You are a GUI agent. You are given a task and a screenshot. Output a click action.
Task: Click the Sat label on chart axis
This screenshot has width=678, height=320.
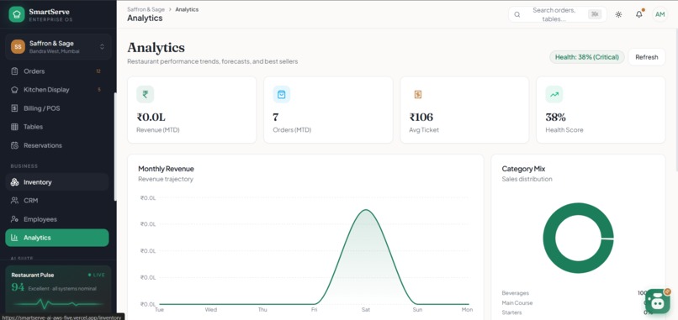coord(366,310)
